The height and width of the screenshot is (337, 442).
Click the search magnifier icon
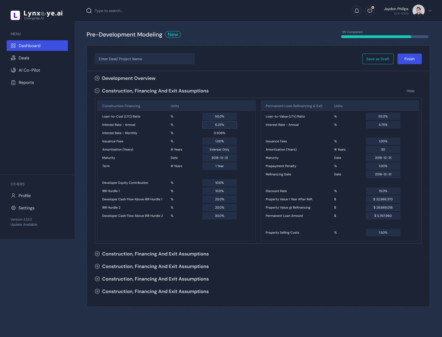pos(89,11)
